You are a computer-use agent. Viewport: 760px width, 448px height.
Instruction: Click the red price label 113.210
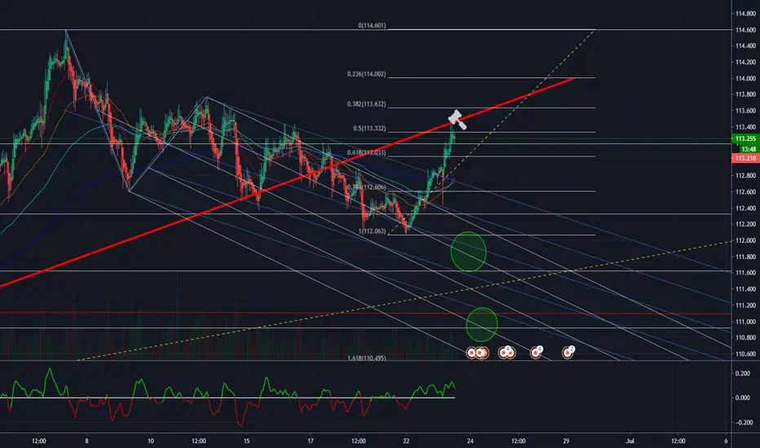point(745,158)
